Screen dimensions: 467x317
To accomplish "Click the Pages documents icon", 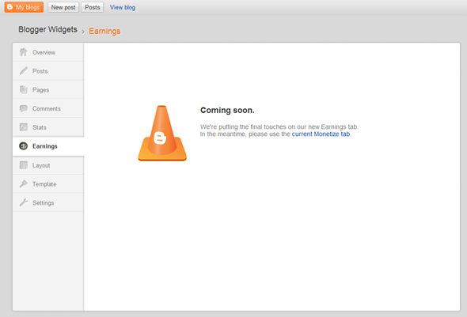I will coord(24,89).
